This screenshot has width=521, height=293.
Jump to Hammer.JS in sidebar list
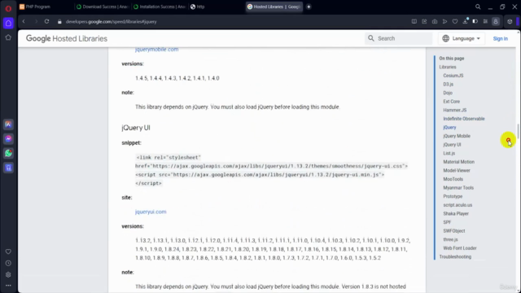coord(455,110)
